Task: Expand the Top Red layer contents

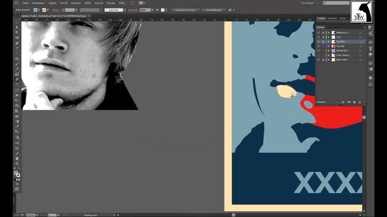Action: pos(328,46)
